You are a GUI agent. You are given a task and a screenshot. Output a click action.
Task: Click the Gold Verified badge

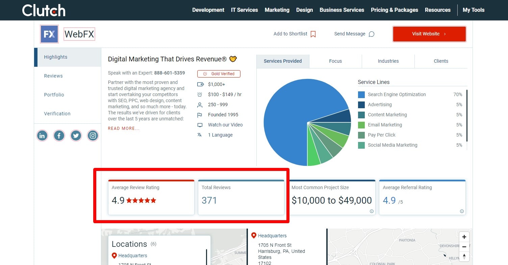click(x=219, y=74)
